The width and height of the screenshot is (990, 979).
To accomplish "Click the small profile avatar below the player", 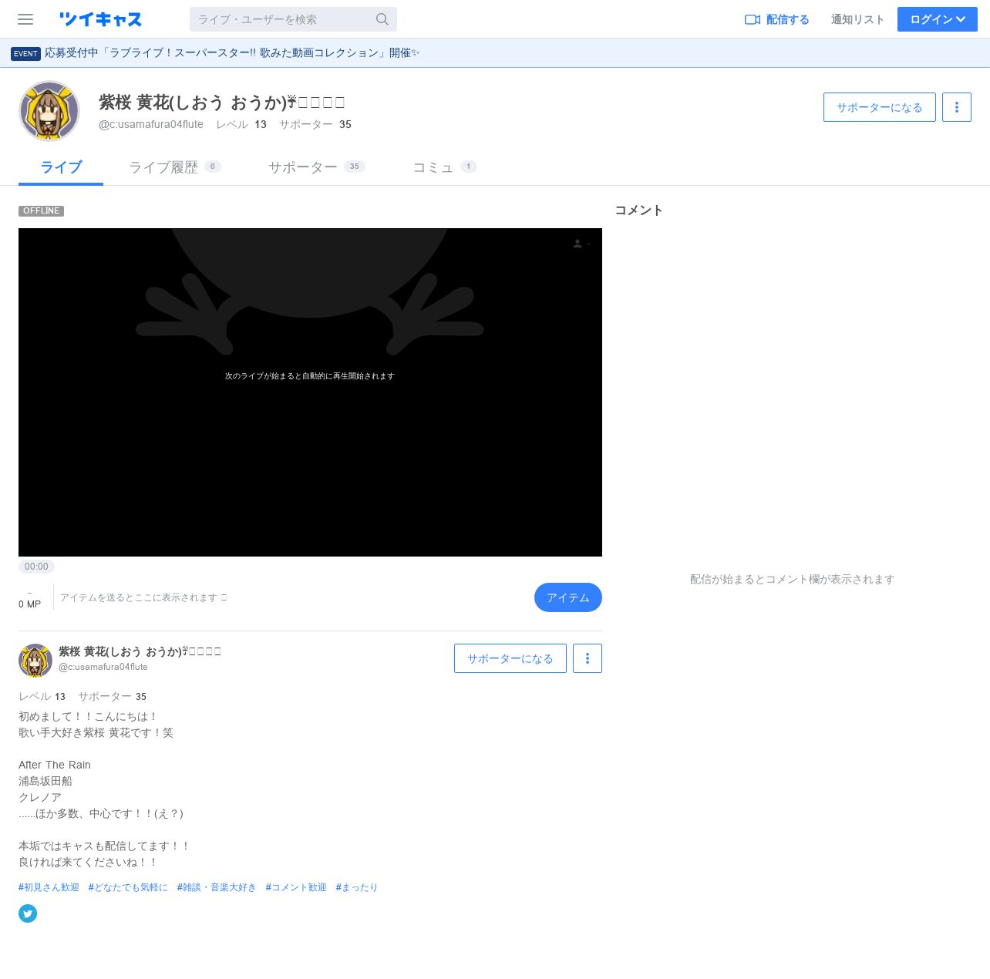I will pos(35,661).
